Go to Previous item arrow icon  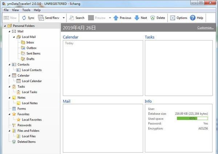tap(116, 18)
